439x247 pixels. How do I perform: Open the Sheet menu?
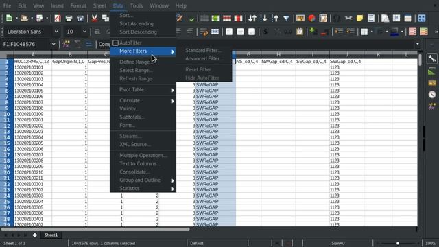(99, 5)
